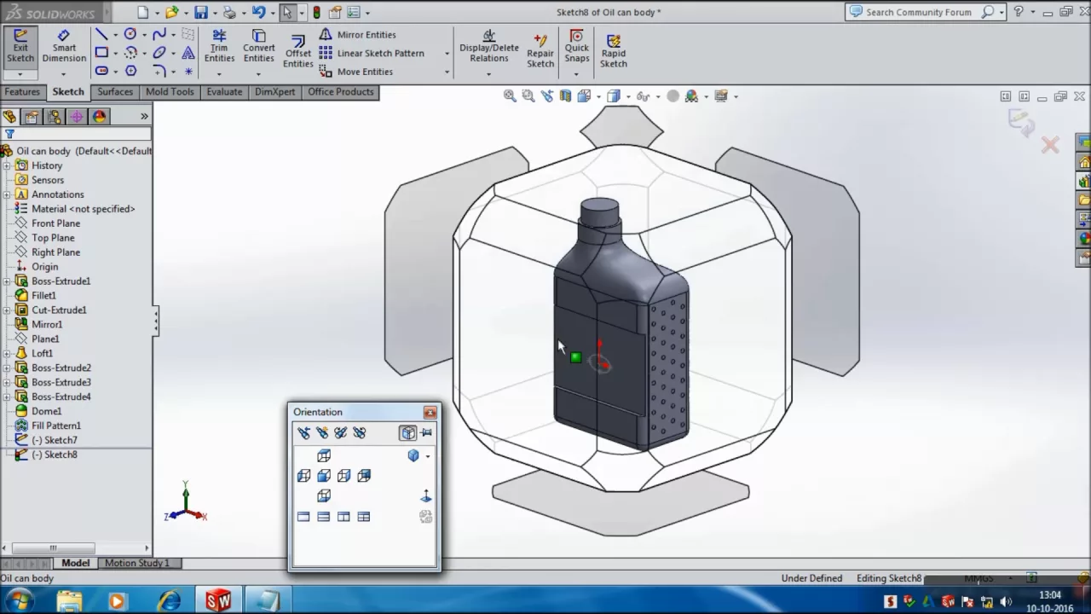Click Mirror Entities button
Viewport: 1091px width, 614px height.
coord(357,35)
